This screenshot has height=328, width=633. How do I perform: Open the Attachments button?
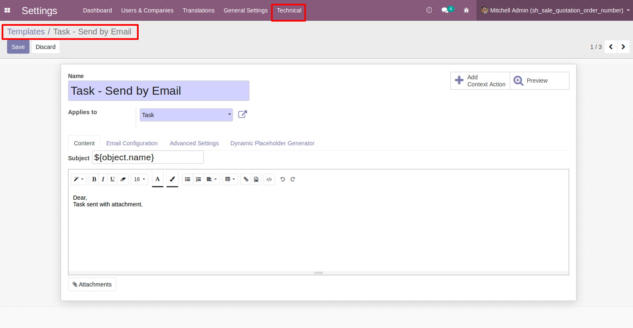pos(92,284)
